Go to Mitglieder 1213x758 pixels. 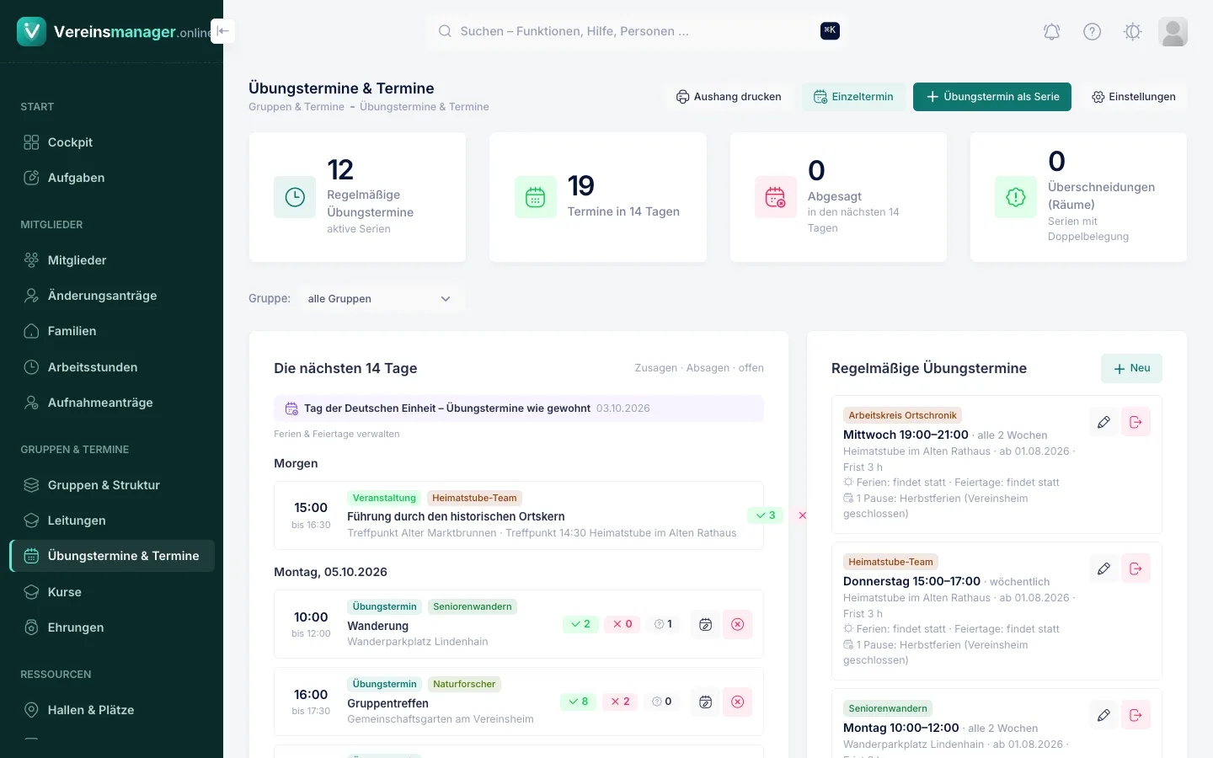(x=112, y=260)
